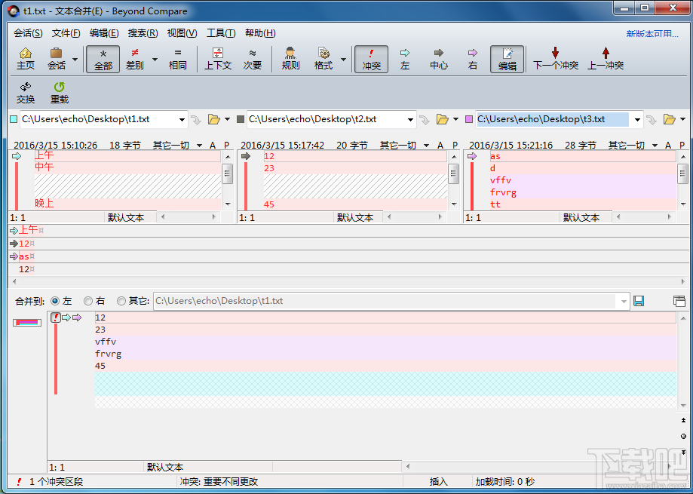The image size is (693, 494).
Task: Click the 编辑 toolbar button
Action: tap(507, 59)
